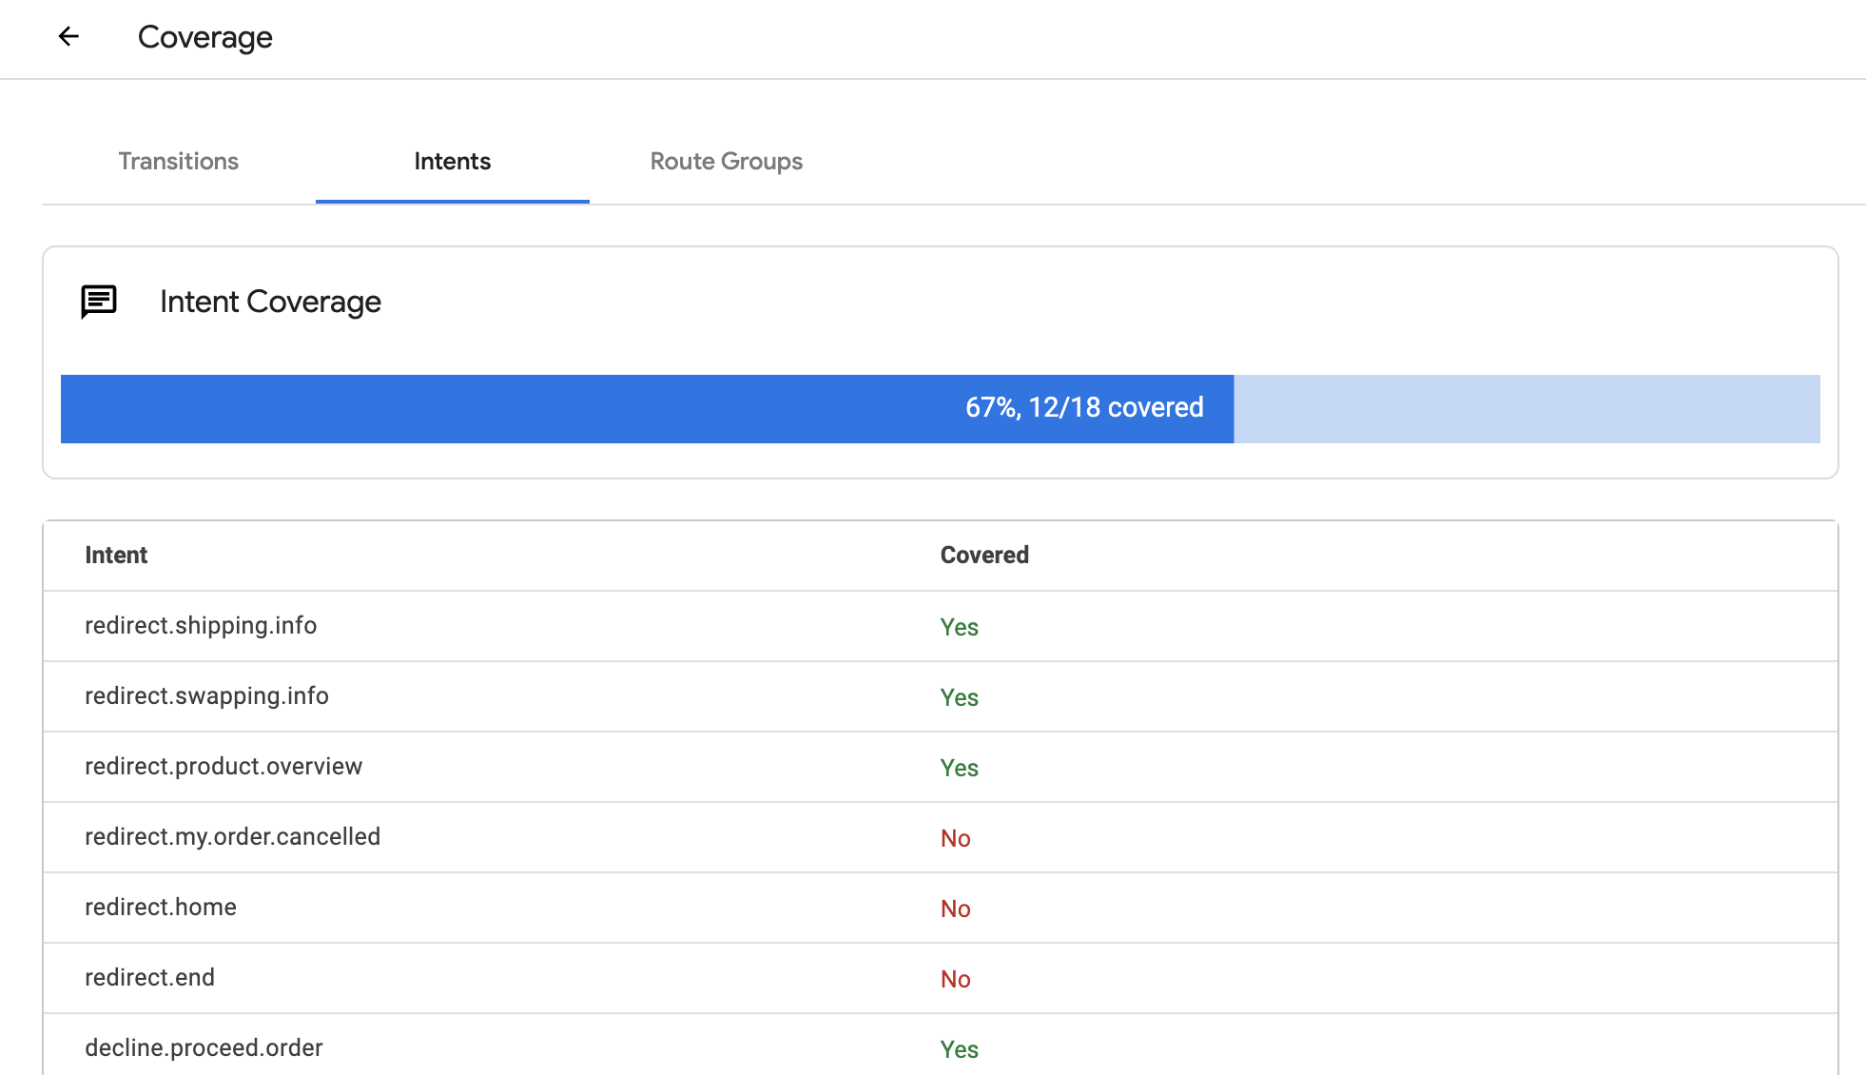Click the Intent column header to sort

114,555
